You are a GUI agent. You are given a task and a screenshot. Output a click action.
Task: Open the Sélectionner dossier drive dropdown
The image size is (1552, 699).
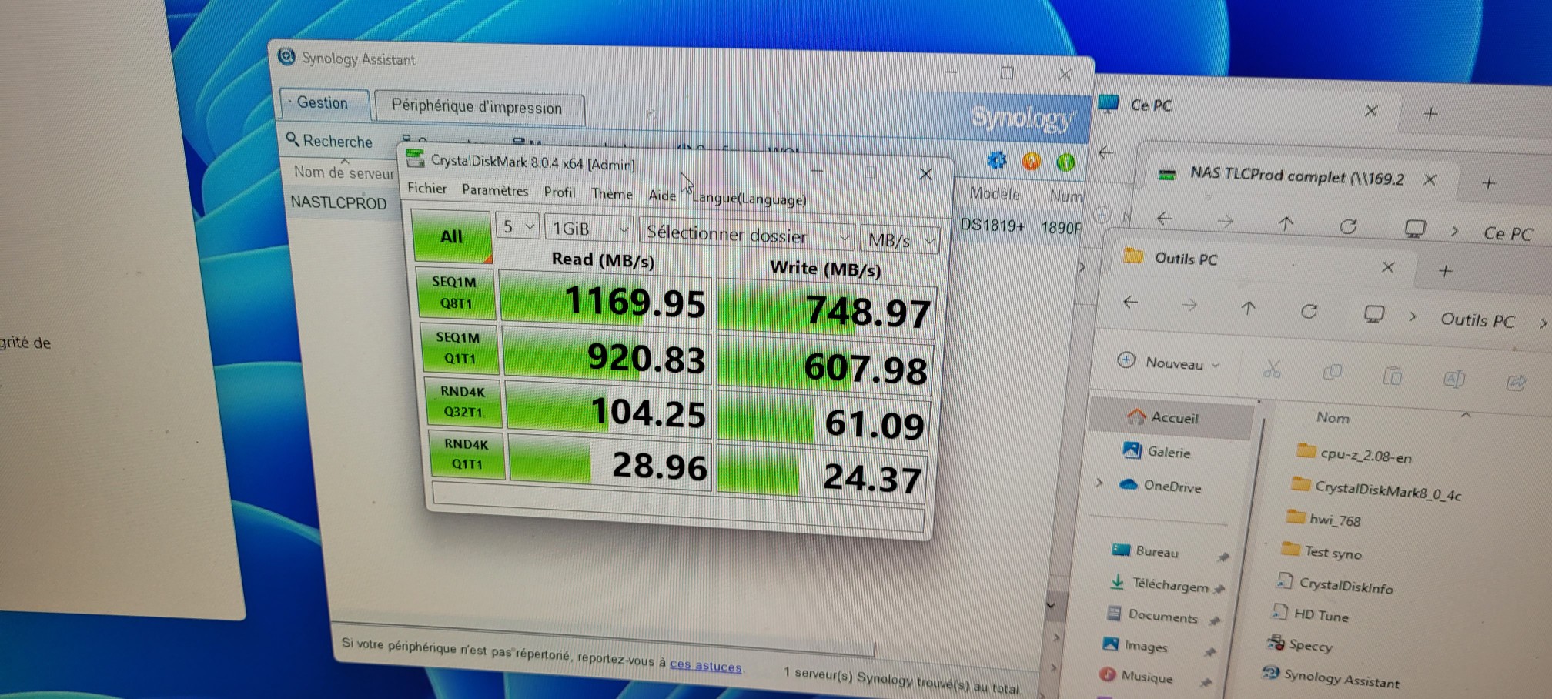pos(746,235)
